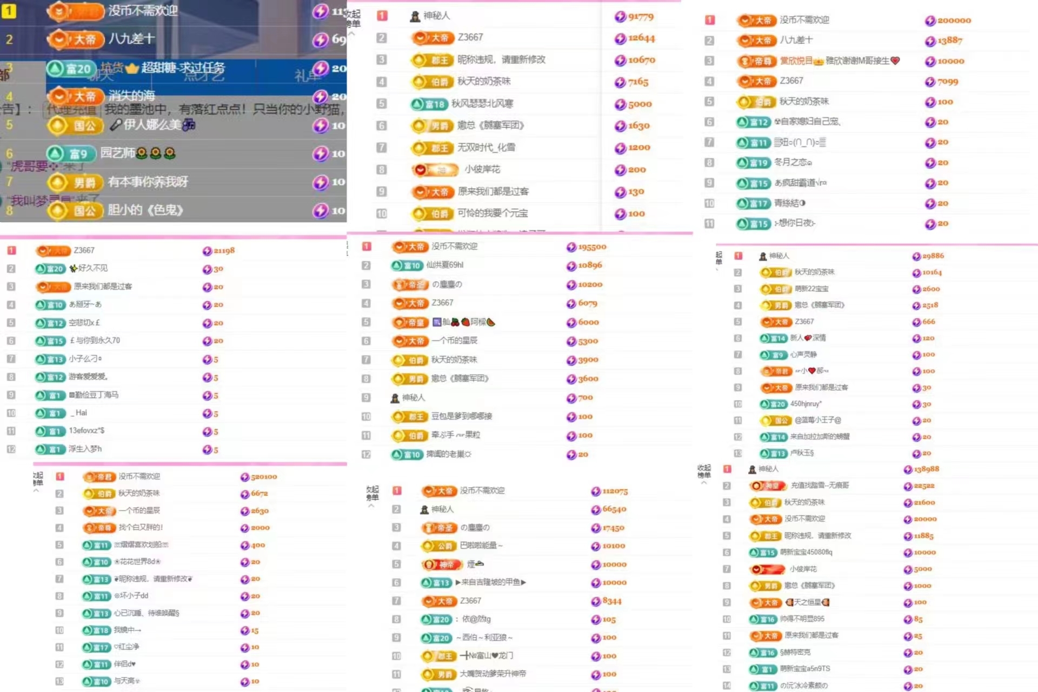Viewport: 1038px width, 692px height.
Task: Click the 男爵 badge beside 有本事你养我呀
Action: coord(76,182)
